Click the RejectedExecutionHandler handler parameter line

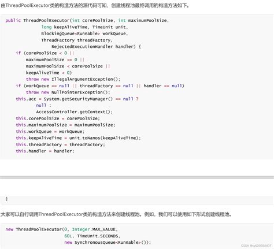pyautogui.click(x=96, y=47)
